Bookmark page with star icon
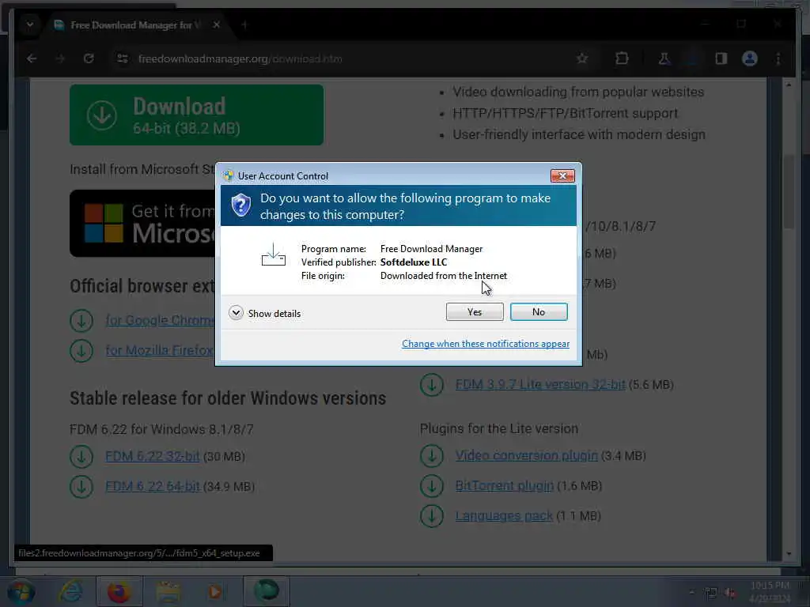The width and height of the screenshot is (810, 607). point(582,58)
